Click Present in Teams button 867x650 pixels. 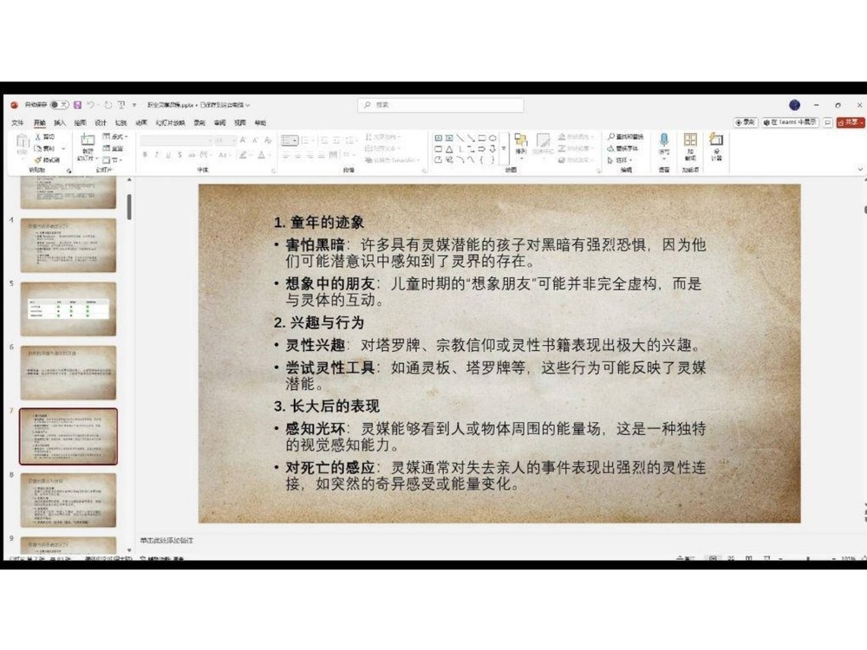pyautogui.click(x=790, y=122)
